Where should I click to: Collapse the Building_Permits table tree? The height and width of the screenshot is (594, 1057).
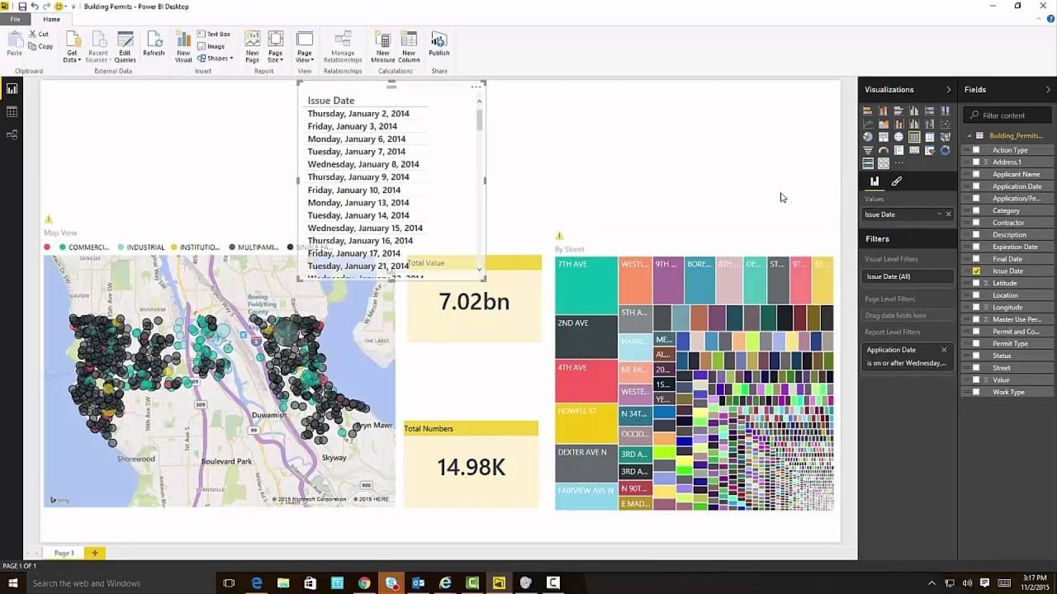(x=969, y=135)
